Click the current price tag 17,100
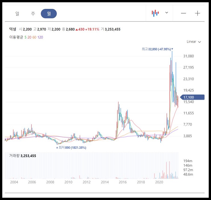 192,97
